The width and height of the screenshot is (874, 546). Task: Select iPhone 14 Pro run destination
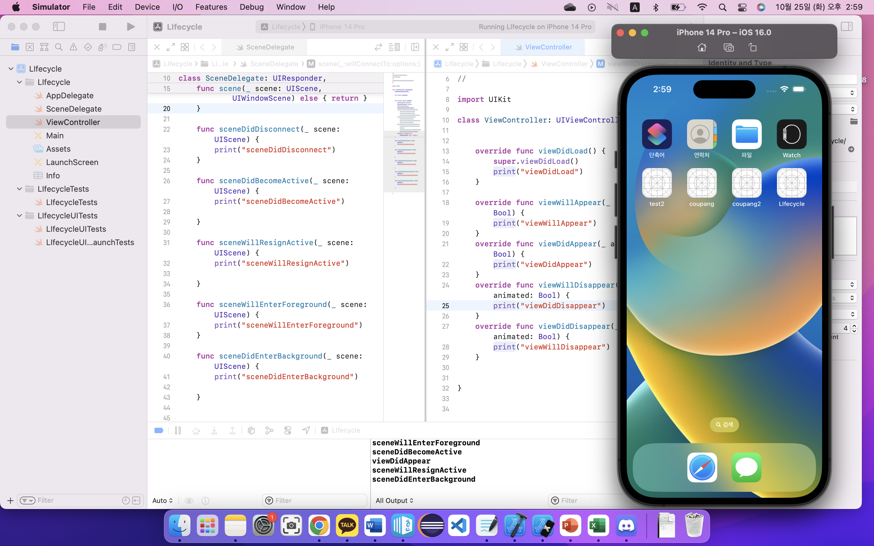pyautogui.click(x=338, y=27)
